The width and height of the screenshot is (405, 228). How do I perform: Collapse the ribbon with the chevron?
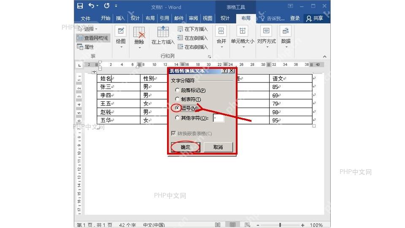click(x=325, y=56)
